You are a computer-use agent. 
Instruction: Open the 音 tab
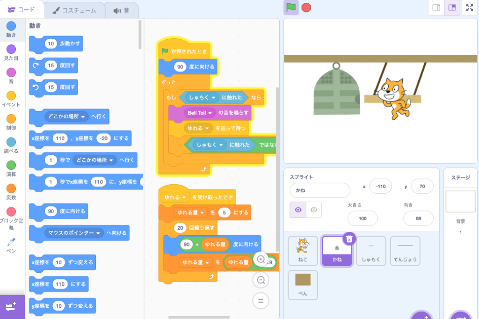pos(122,10)
